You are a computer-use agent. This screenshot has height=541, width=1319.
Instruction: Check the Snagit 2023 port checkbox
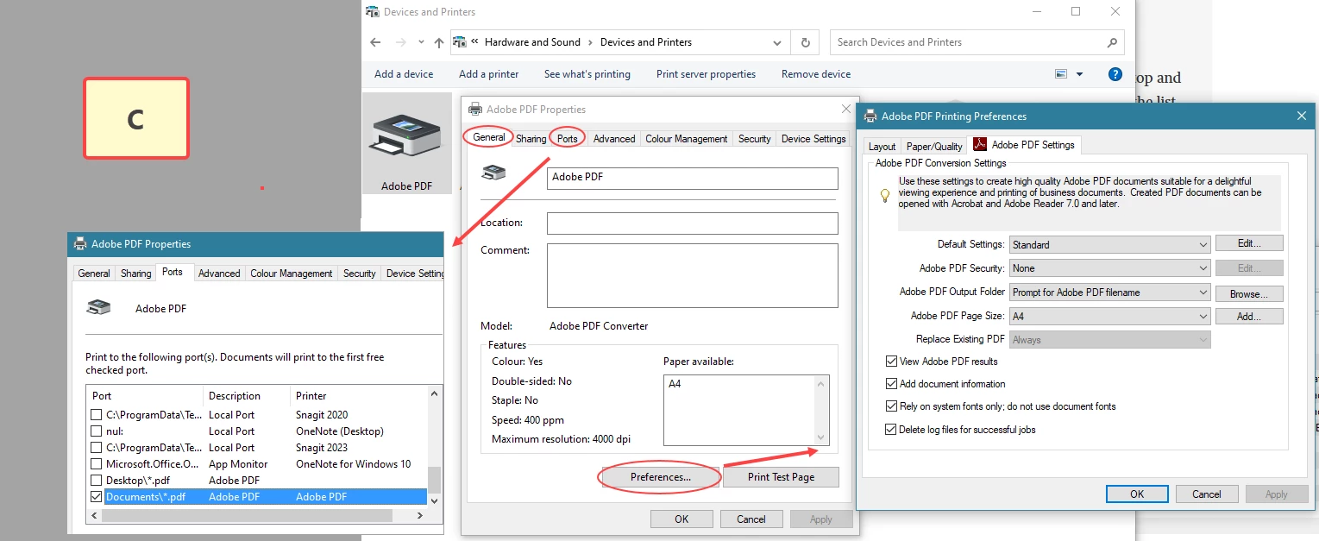[97, 448]
